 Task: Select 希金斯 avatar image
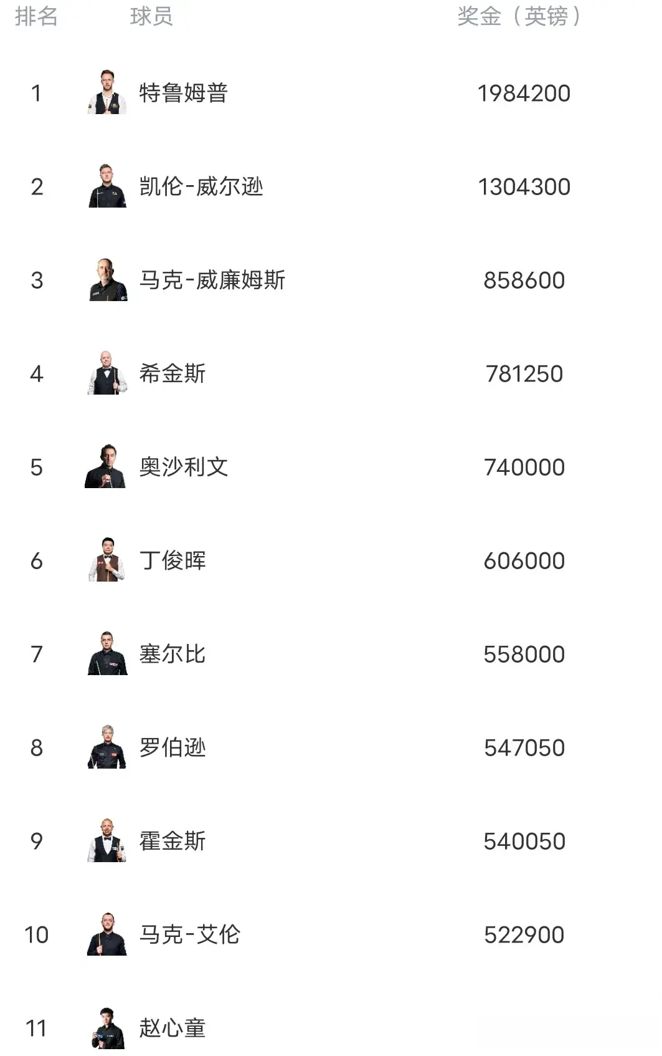(107, 373)
